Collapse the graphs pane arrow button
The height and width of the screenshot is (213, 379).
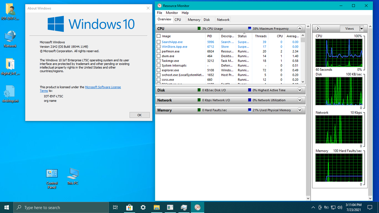(317, 29)
